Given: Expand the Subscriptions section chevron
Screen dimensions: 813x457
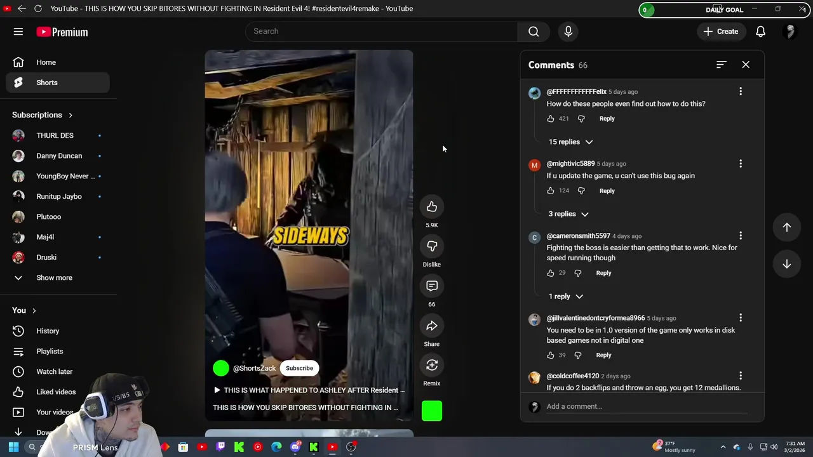Looking at the screenshot, I should (x=71, y=115).
